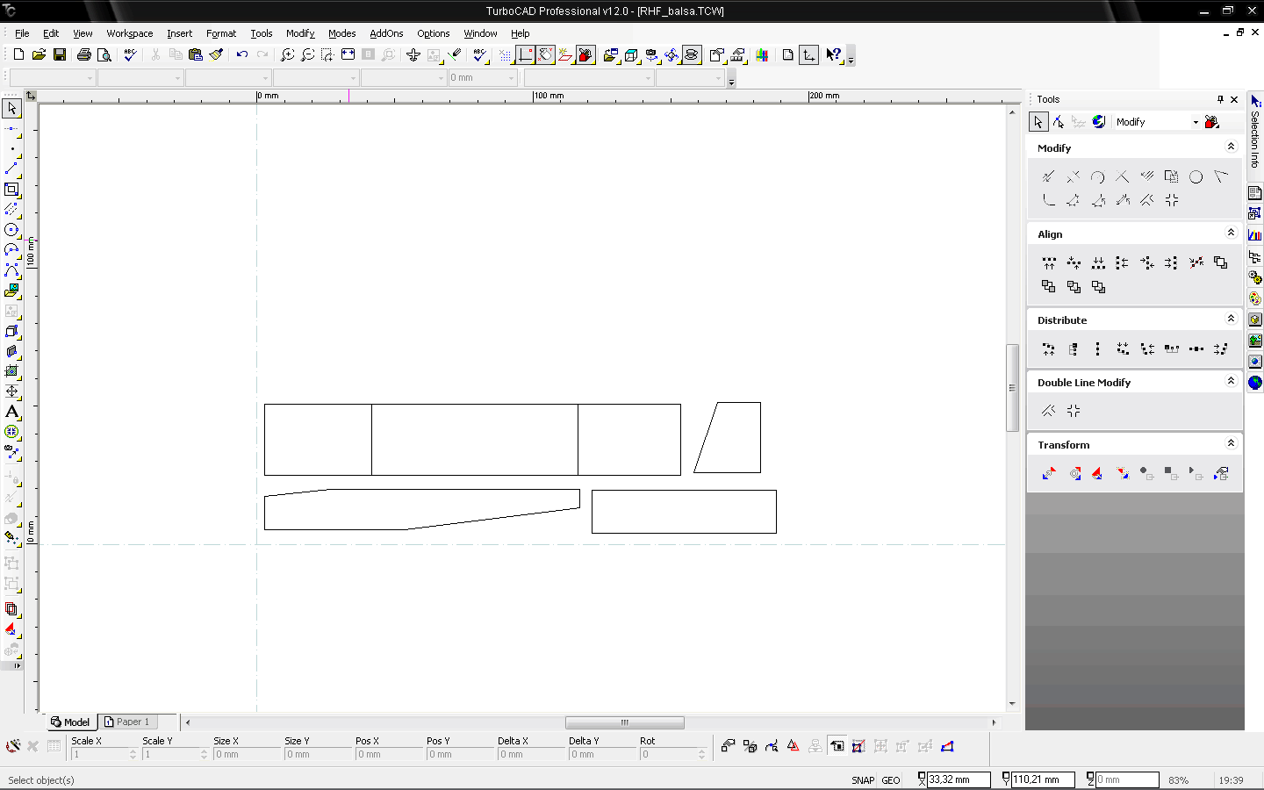Toggle the pin on Tools panel
Viewport: 1264px width, 790px height.
1220,99
